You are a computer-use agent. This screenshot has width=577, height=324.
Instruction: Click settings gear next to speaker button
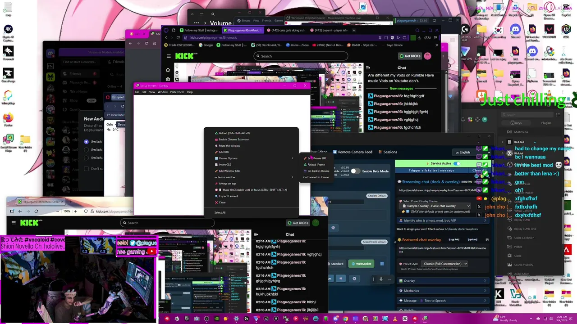point(354,279)
